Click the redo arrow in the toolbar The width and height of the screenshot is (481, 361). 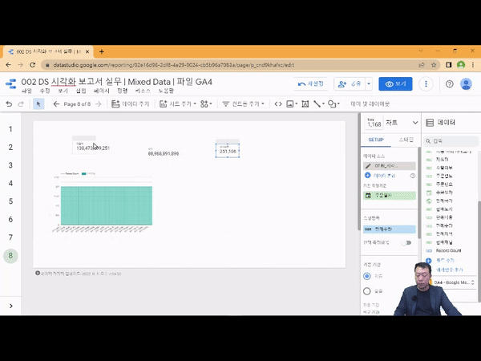point(22,103)
